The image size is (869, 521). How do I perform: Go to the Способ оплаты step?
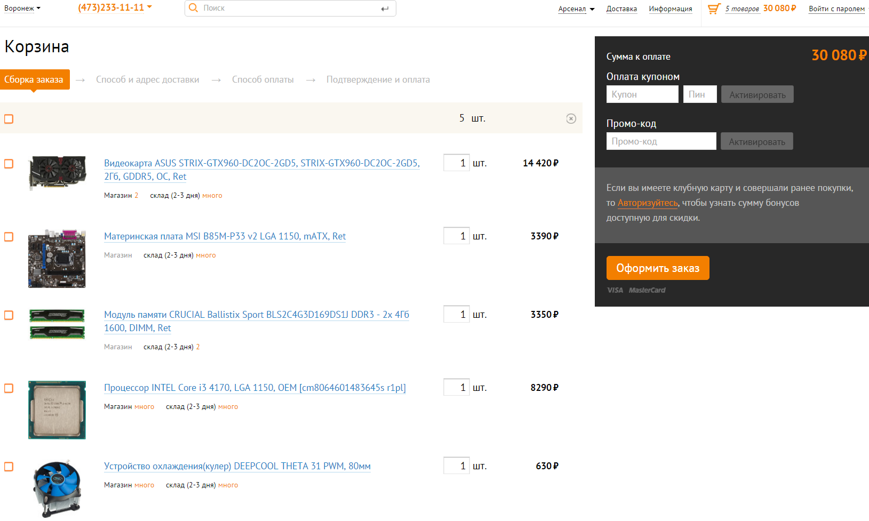point(263,79)
